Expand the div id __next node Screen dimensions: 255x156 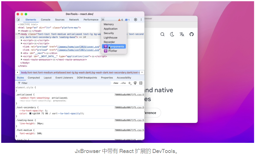click(x=22, y=53)
